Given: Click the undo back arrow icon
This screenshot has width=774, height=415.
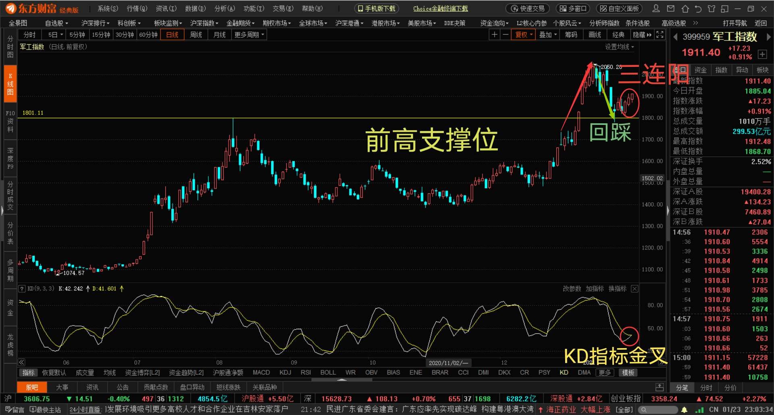Looking at the screenshot, I should click(x=698, y=8).
